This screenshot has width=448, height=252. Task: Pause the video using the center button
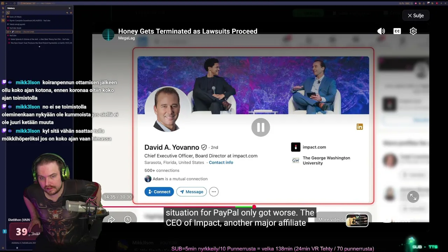(x=261, y=127)
